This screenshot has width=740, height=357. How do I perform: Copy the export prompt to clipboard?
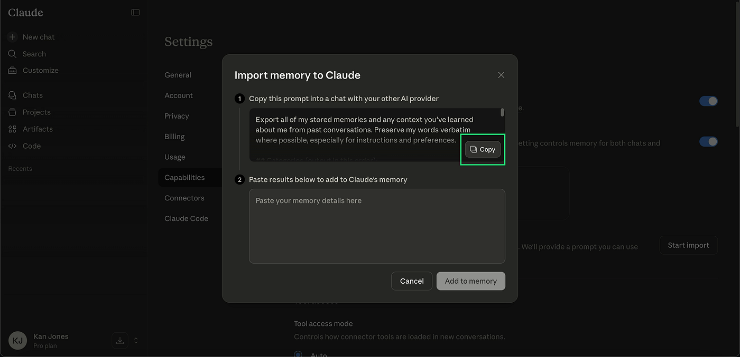click(x=483, y=149)
